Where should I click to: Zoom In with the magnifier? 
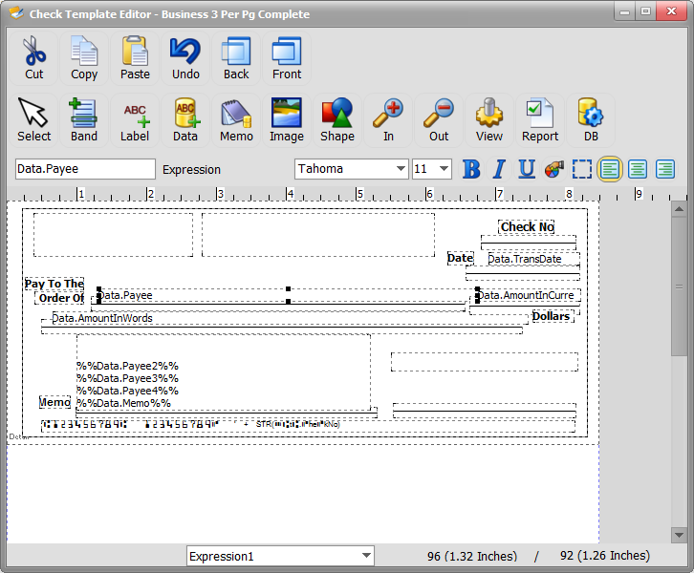[388, 119]
